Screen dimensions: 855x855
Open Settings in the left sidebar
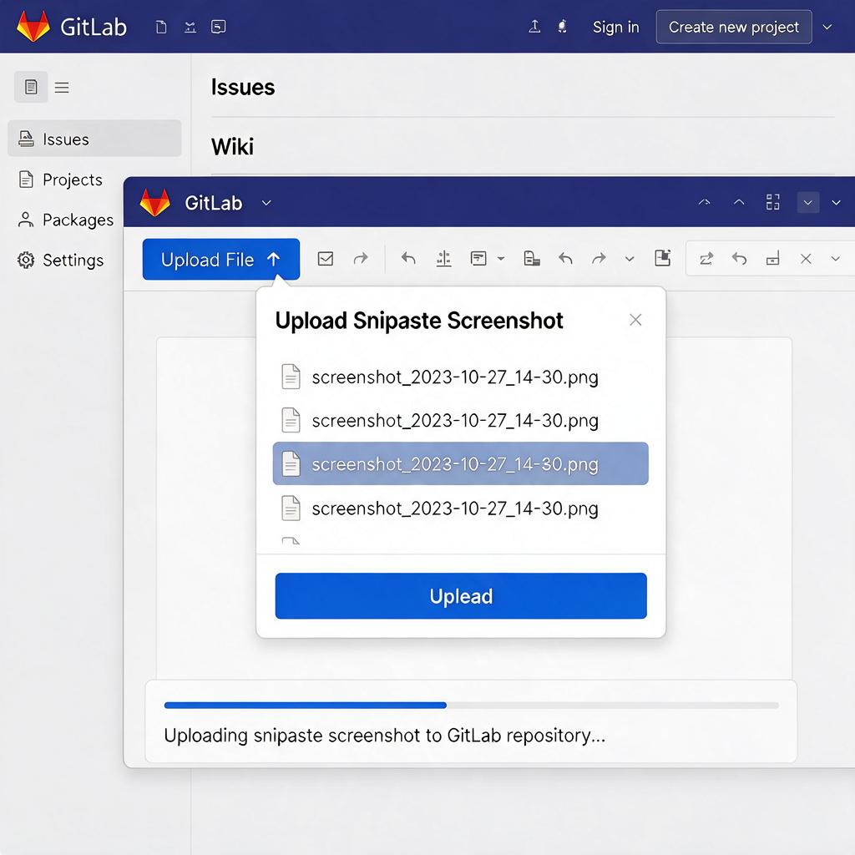[x=60, y=261]
